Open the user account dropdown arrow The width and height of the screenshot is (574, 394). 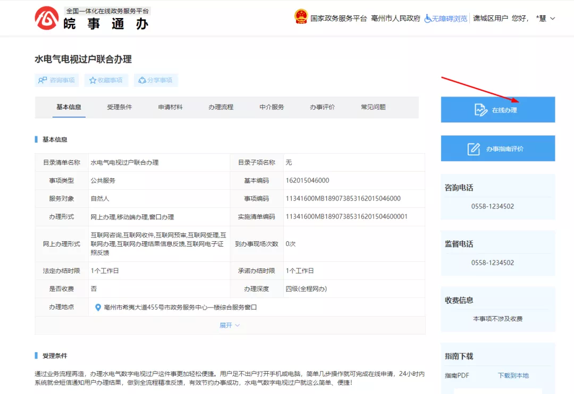[x=552, y=19]
